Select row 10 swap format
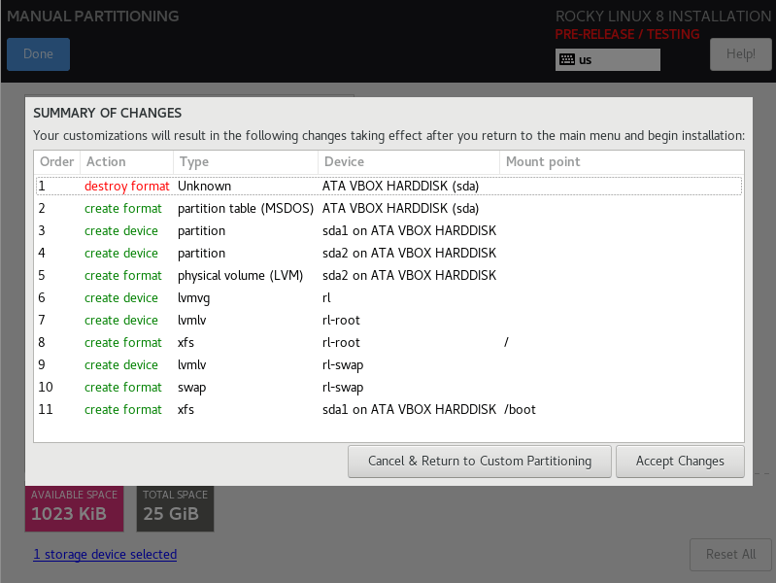776x583 pixels. coord(388,387)
